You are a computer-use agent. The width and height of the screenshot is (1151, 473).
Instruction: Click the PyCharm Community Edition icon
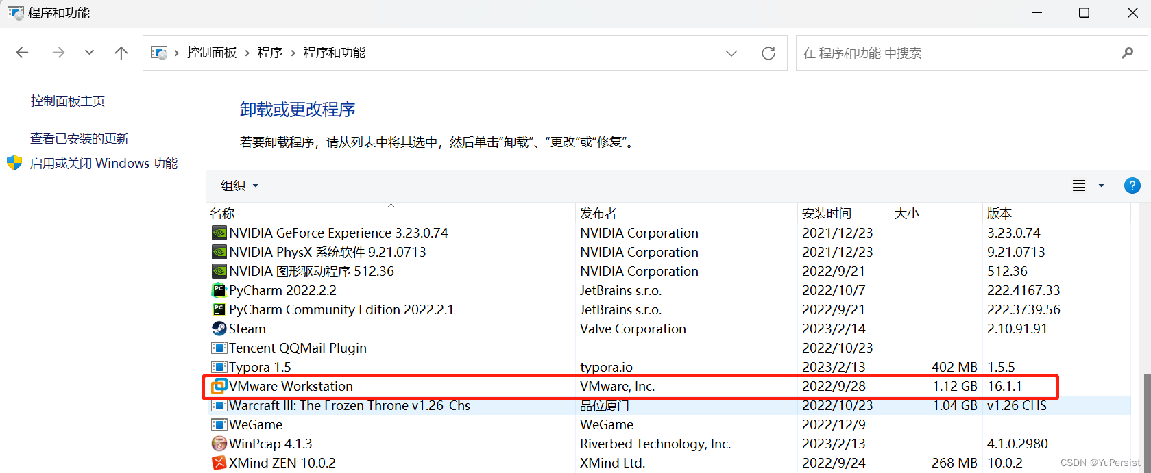(x=219, y=309)
